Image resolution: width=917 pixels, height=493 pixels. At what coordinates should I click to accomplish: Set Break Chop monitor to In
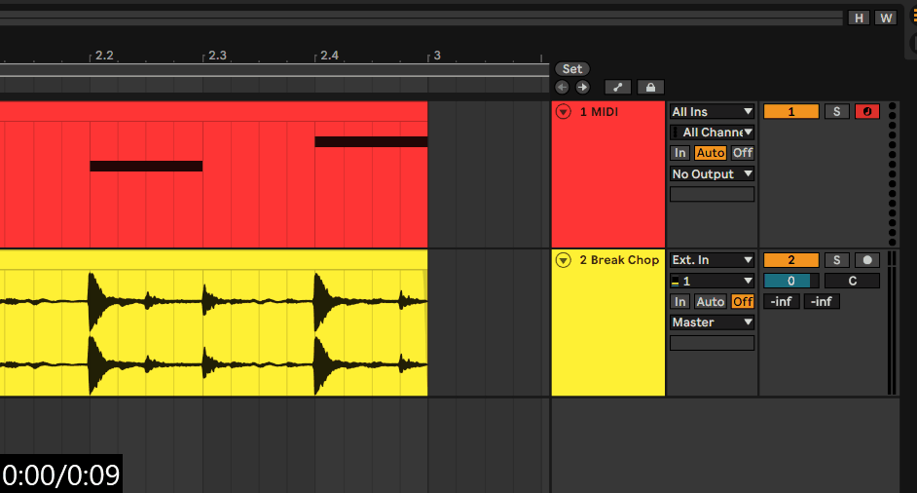(679, 301)
